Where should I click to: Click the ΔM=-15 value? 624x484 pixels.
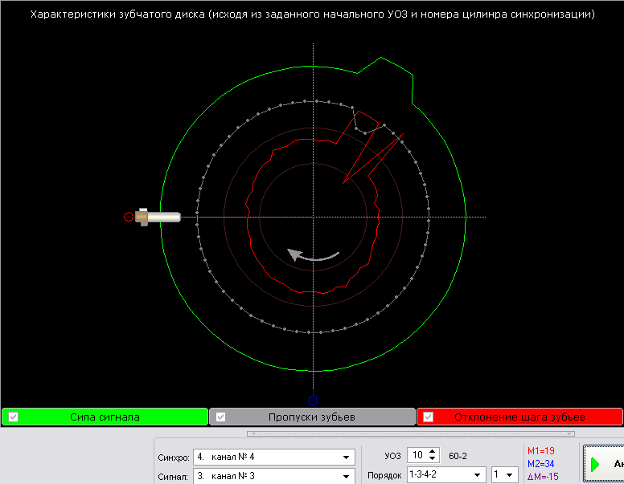coord(543,477)
